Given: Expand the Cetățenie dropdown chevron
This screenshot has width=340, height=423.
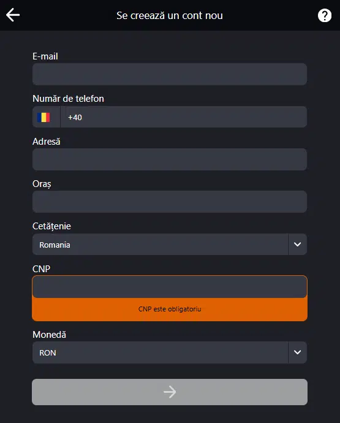Looking at the screenshot, I should coord(297,245).
